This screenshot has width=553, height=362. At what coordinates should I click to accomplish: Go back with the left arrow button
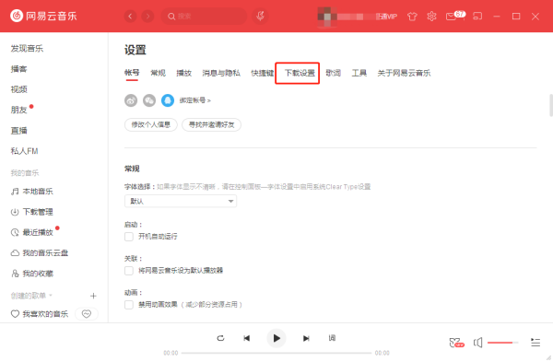[x=130, y=17]
